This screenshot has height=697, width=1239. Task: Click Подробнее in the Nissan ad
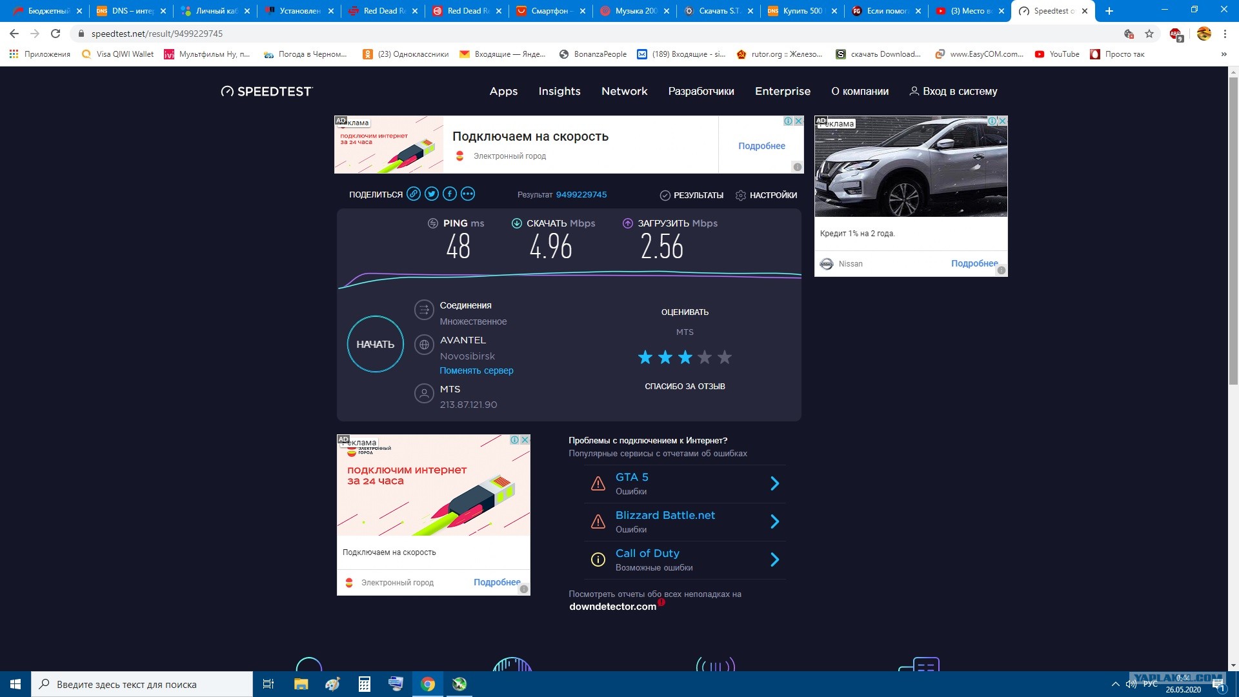coord(974,263)
